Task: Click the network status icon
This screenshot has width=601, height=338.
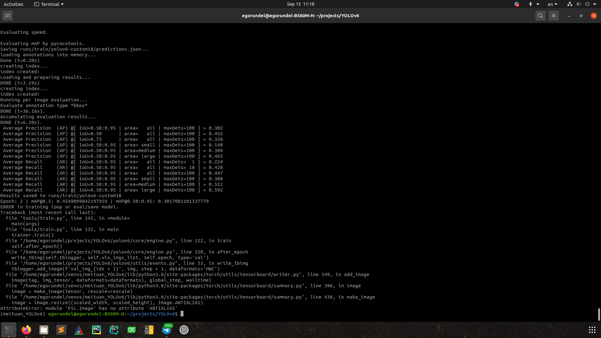Action: pos(569,4)
